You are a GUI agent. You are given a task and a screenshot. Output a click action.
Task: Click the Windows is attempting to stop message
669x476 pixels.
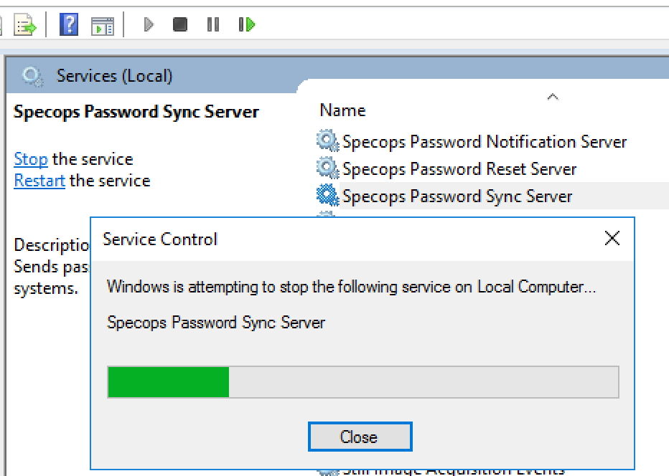tap(351, 287)
